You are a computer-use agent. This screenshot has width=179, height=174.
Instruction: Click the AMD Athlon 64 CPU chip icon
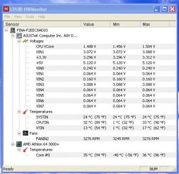[19, 144]
